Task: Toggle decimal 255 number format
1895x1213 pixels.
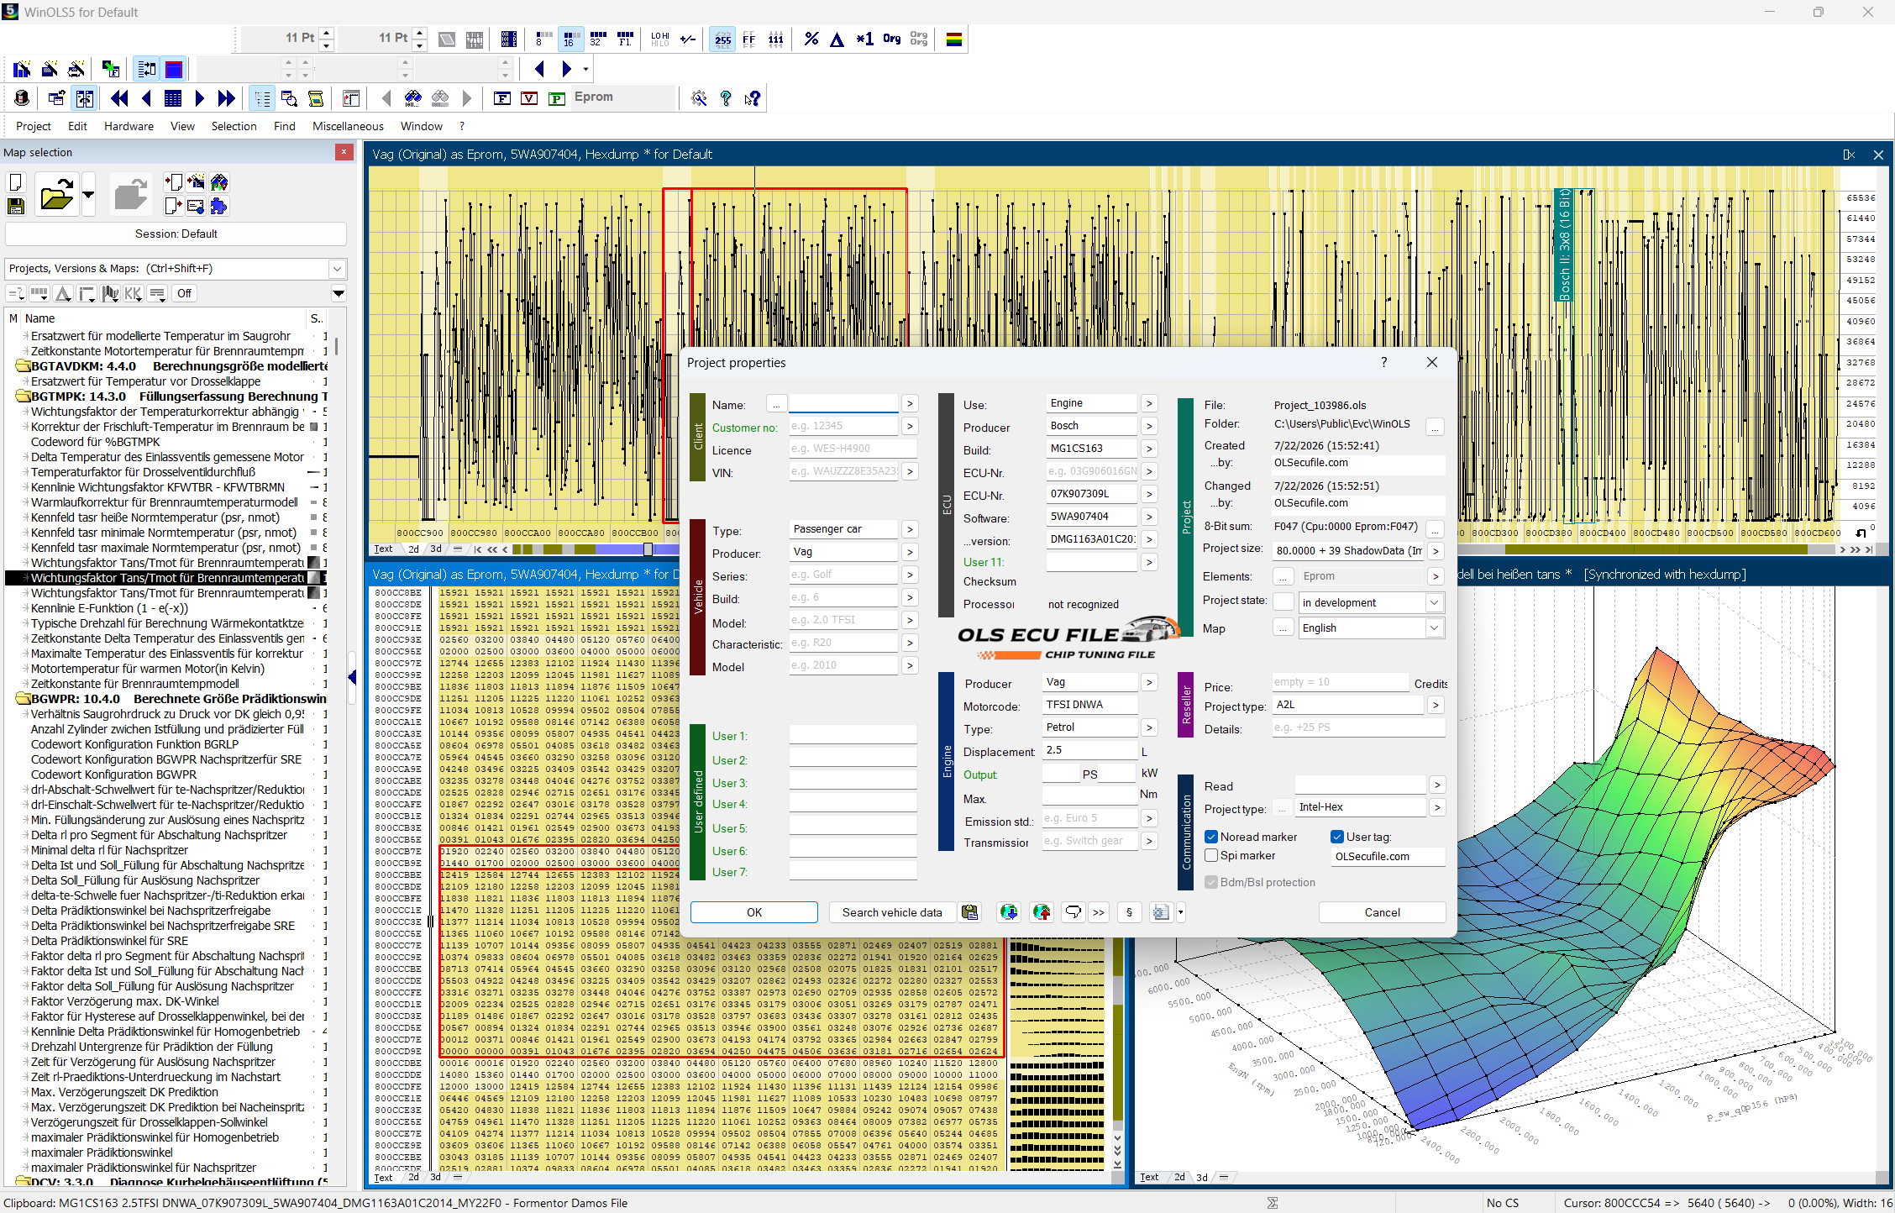Action: pos(722,39)
